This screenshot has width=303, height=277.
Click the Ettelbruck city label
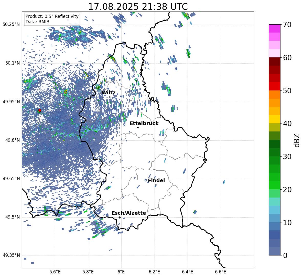pyautogui.click(x=144, y=124)
